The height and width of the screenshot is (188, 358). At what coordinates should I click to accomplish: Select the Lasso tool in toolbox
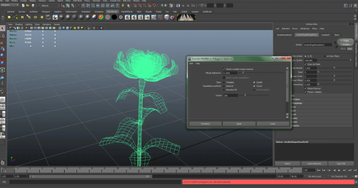(2, 35)
